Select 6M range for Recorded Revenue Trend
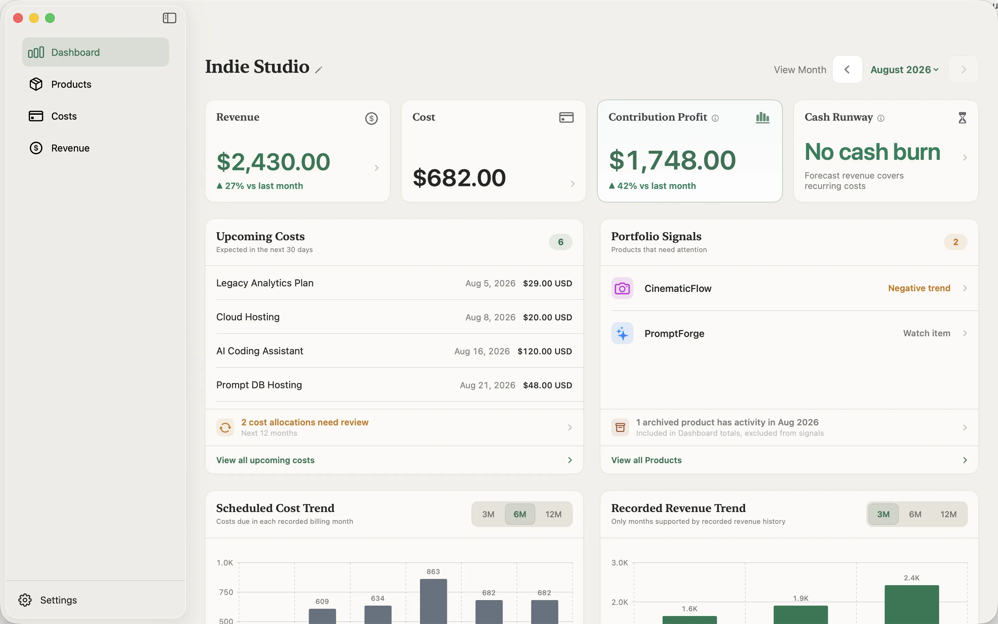Viewport: 998px width, 624px height. [x=915, y=514]
